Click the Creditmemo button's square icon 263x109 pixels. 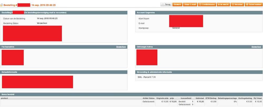pos(200,4)
